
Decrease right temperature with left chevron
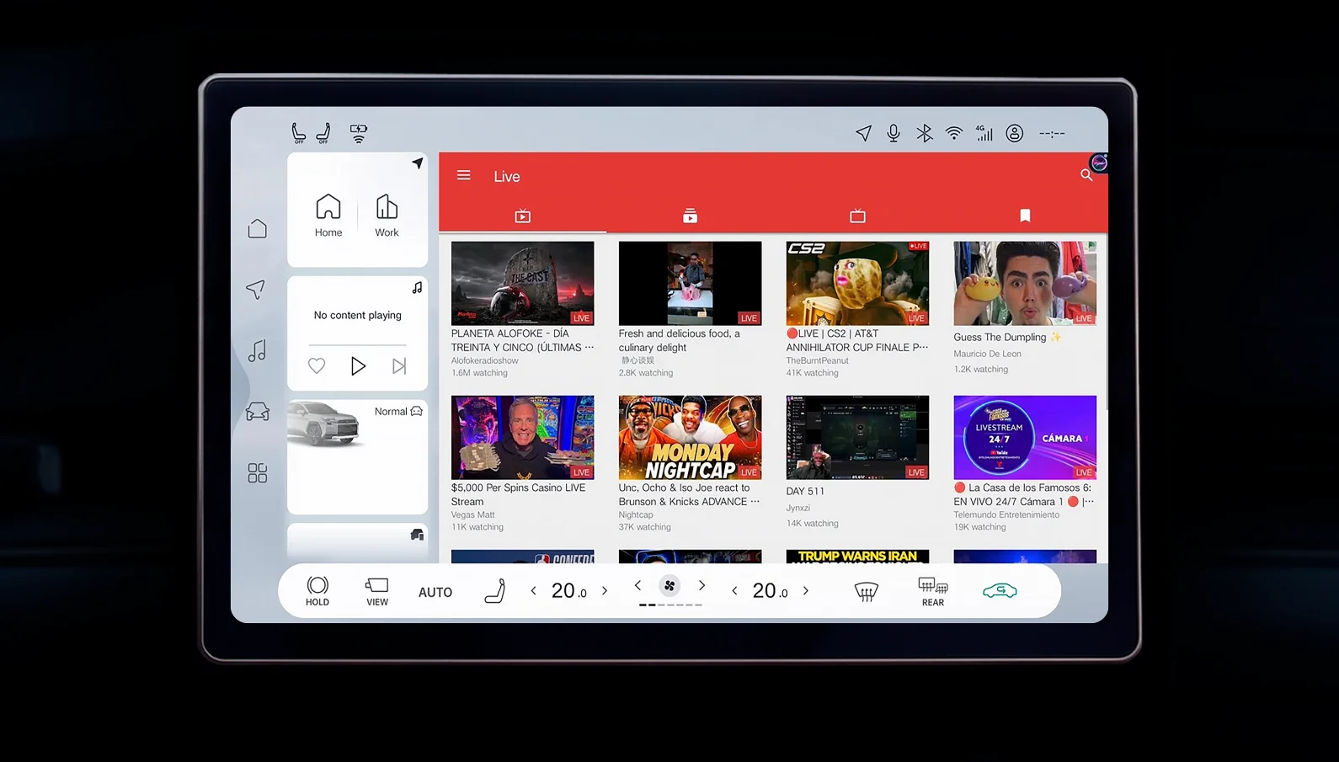click(x=734, y=591)
